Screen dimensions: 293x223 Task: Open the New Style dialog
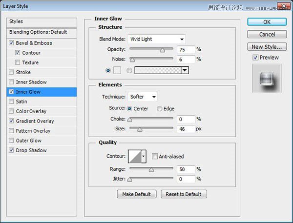267,47
